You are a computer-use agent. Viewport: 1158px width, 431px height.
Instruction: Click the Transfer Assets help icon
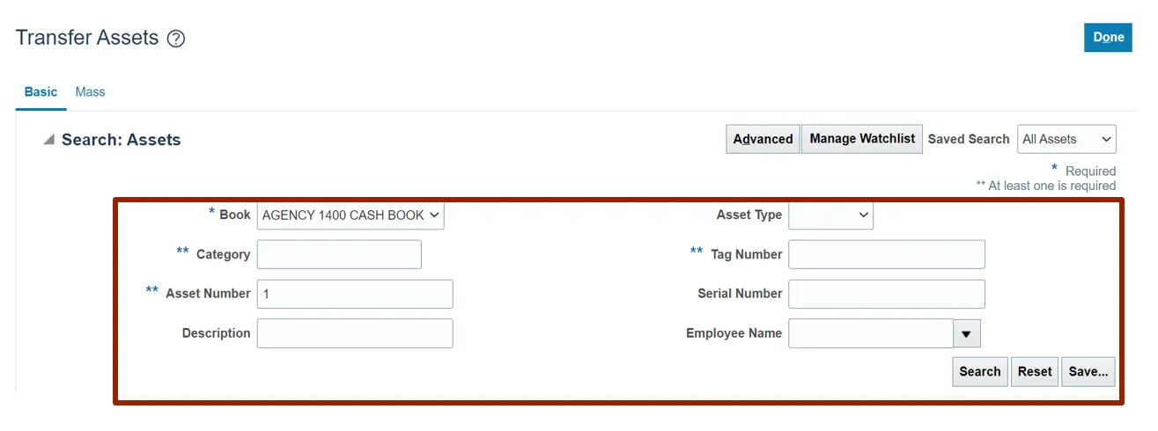pyautogui.click(x=176, y=39)
